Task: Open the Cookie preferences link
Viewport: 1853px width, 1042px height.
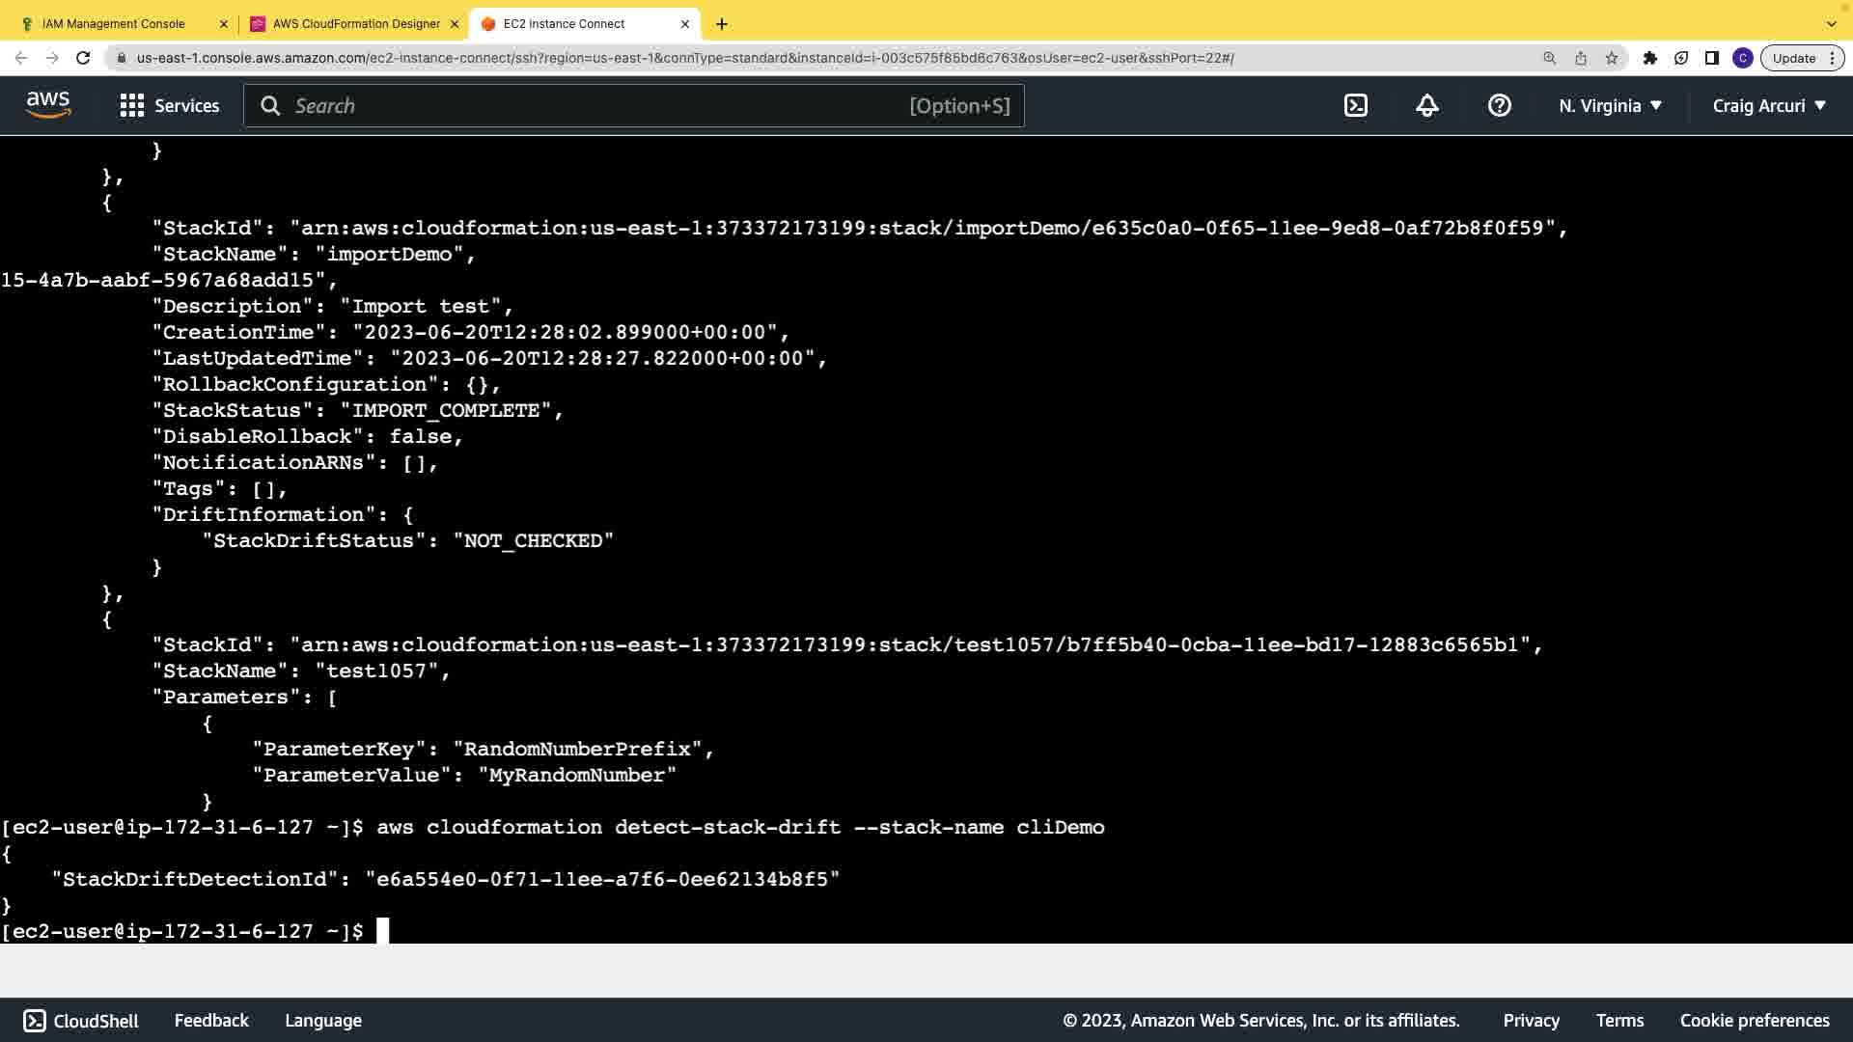Action: point(1754,1020)
